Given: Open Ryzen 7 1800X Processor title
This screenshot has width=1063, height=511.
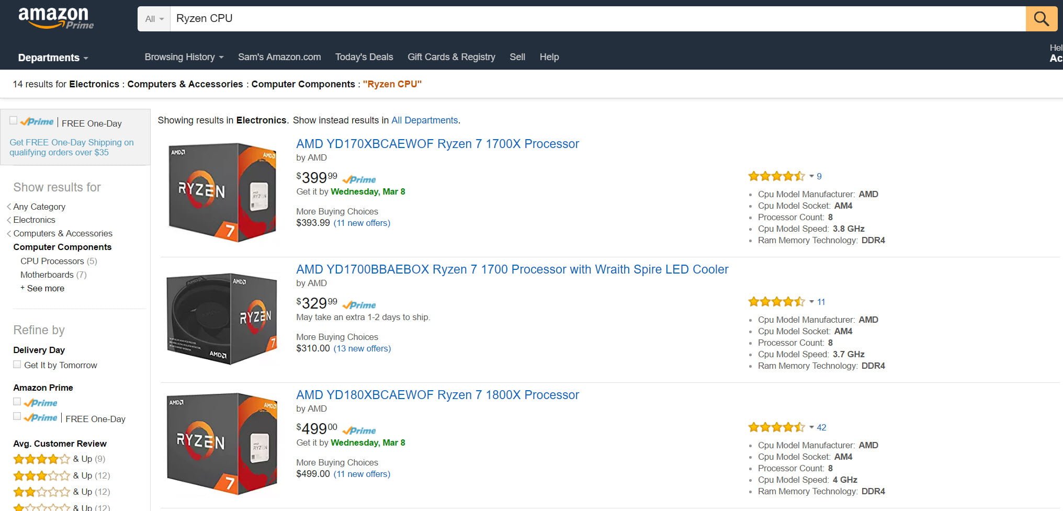Looking at the screenshot, I should click(437, 395).
